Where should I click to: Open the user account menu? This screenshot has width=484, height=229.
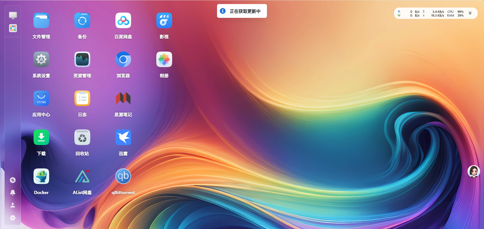(13, 205)
